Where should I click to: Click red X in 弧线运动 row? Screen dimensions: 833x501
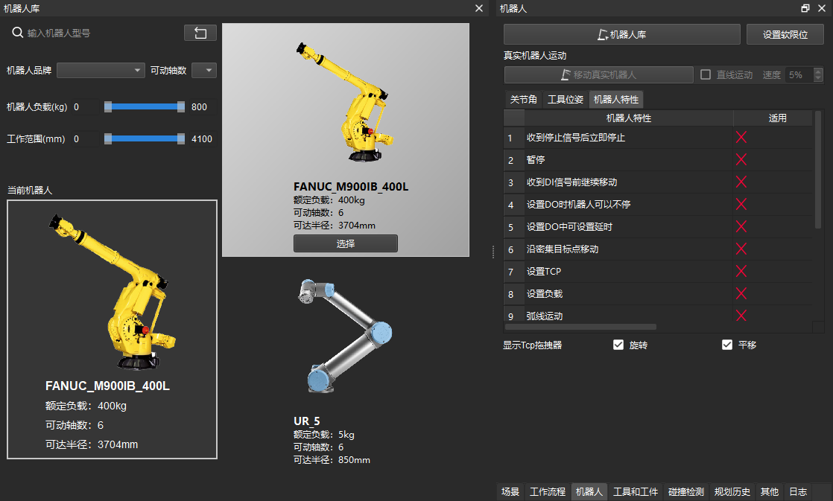tap(741, 315)
